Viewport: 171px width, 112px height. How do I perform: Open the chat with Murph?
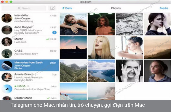pos(30,42)
